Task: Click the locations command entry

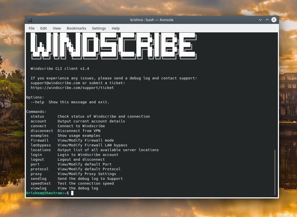Action: [x=41, y=150]
